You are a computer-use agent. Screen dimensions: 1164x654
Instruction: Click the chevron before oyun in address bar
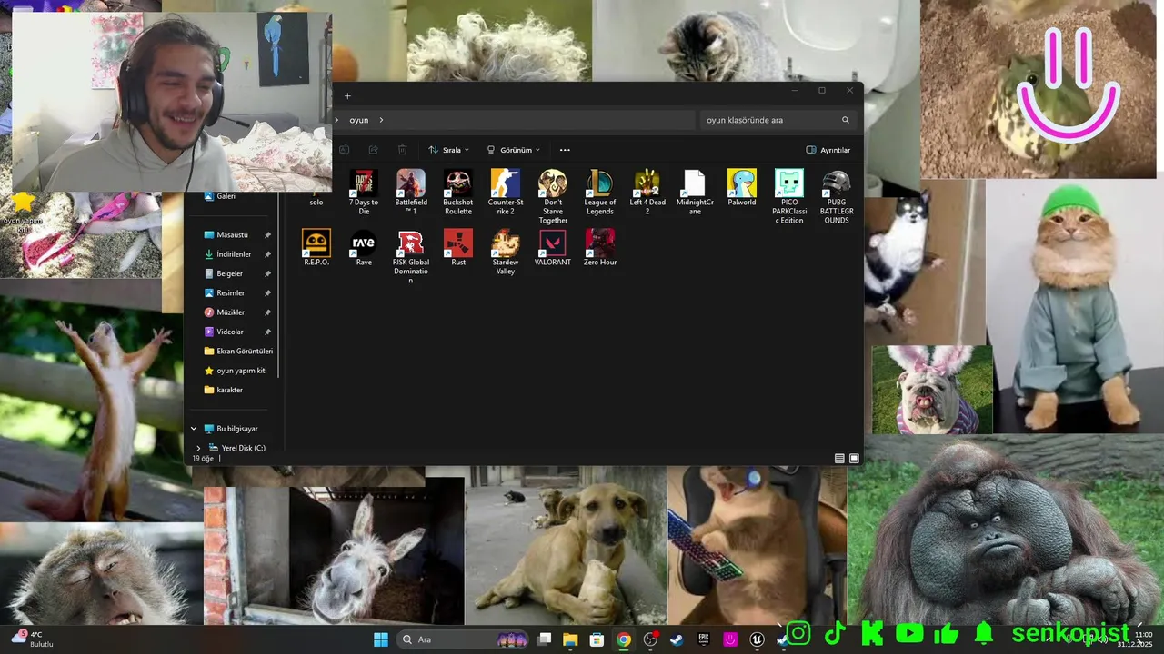tap(337, 120)
